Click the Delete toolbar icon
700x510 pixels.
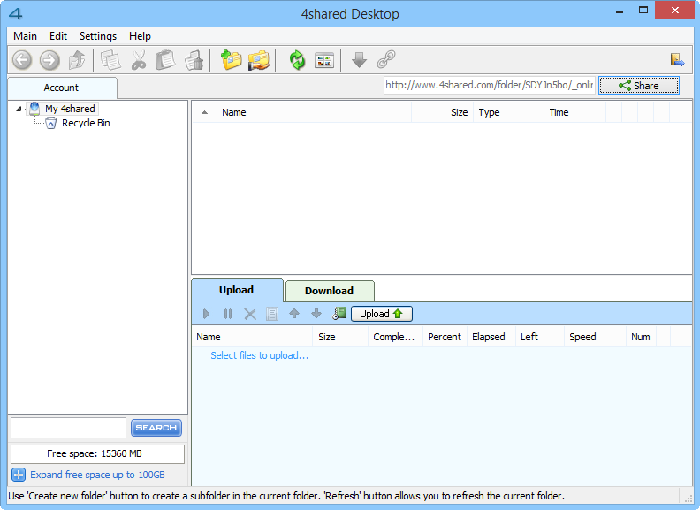click(x=194, y=60)
